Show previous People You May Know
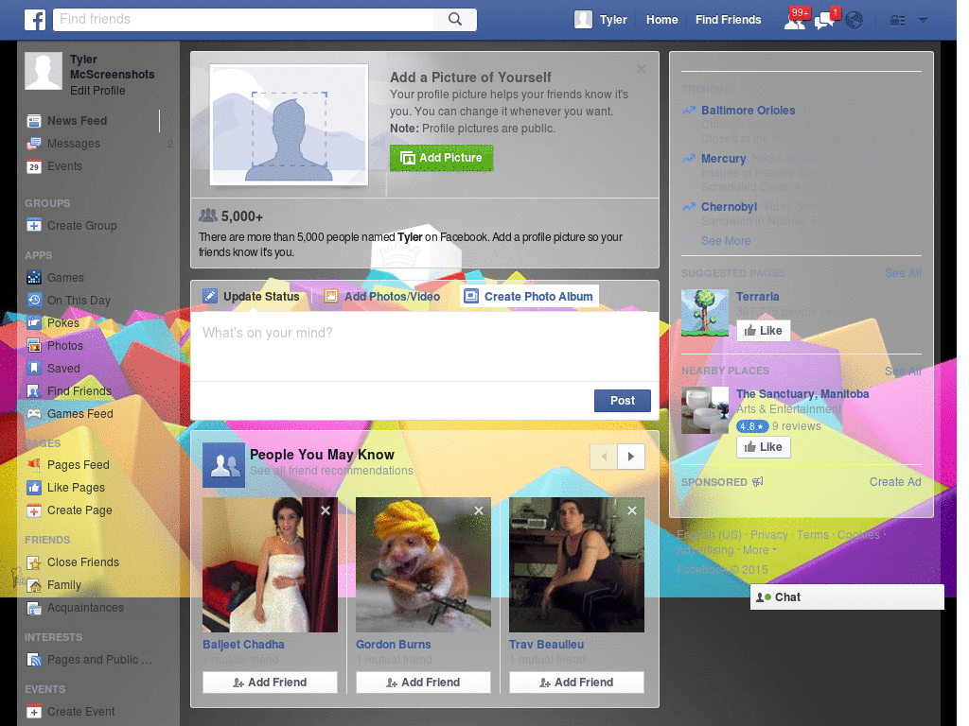969x726 pixels. (604, 457)
